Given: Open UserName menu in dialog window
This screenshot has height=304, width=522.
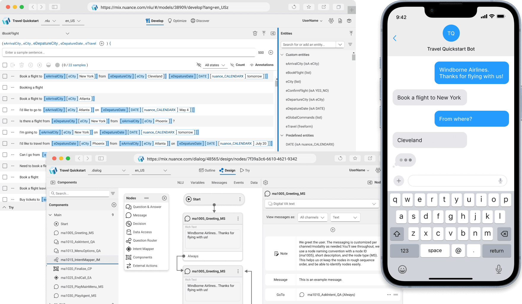Looking at the screenshot, I should [359, 170].
